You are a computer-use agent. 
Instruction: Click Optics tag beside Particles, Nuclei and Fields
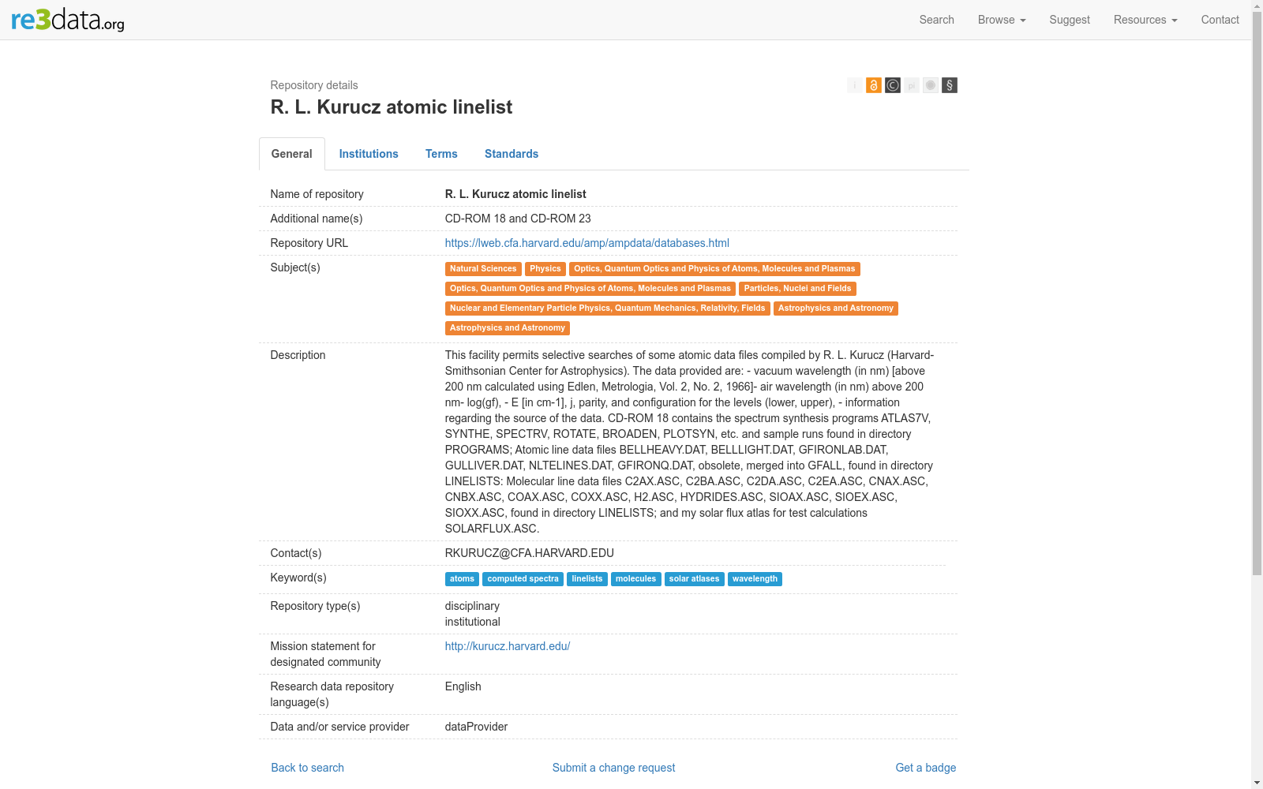tap(590, 289)
